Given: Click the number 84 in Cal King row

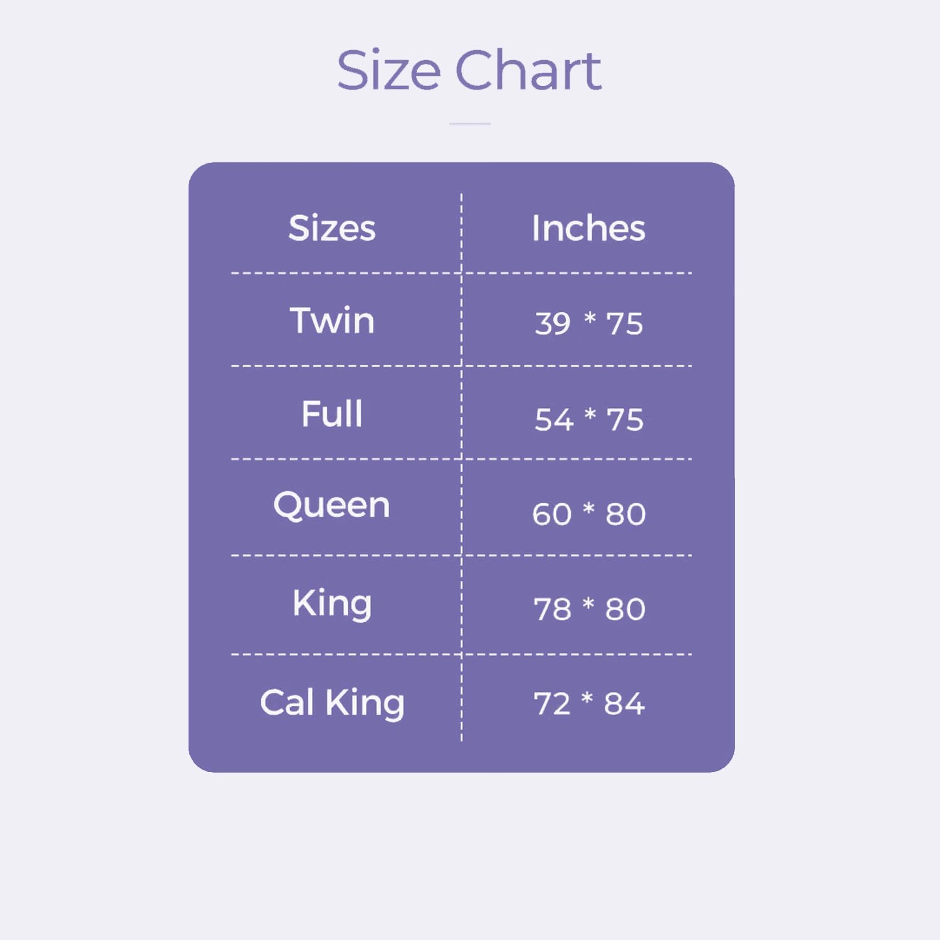Looking at the screenshot, I should [624, 703].
